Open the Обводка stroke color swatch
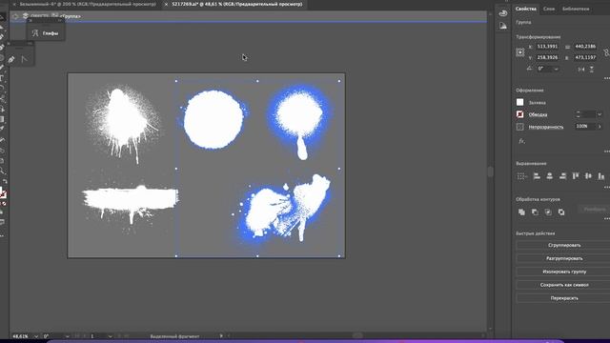This screenshot has width=610, height=343. [519, 114]
